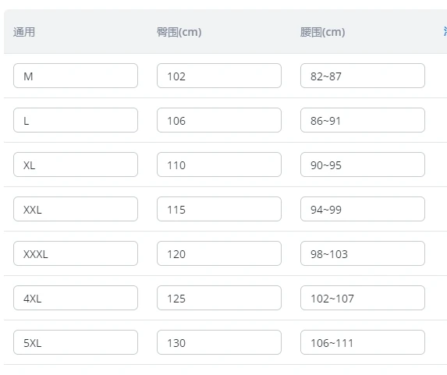
Task: Click the blue link at header right edge
Action: click(x=445, y=32)
